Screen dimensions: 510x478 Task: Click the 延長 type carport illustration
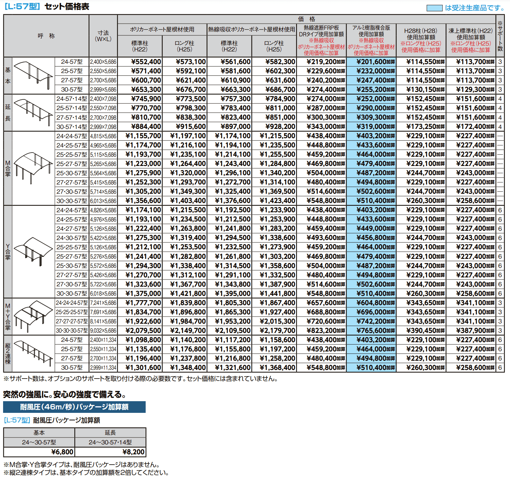pos(33,112)
